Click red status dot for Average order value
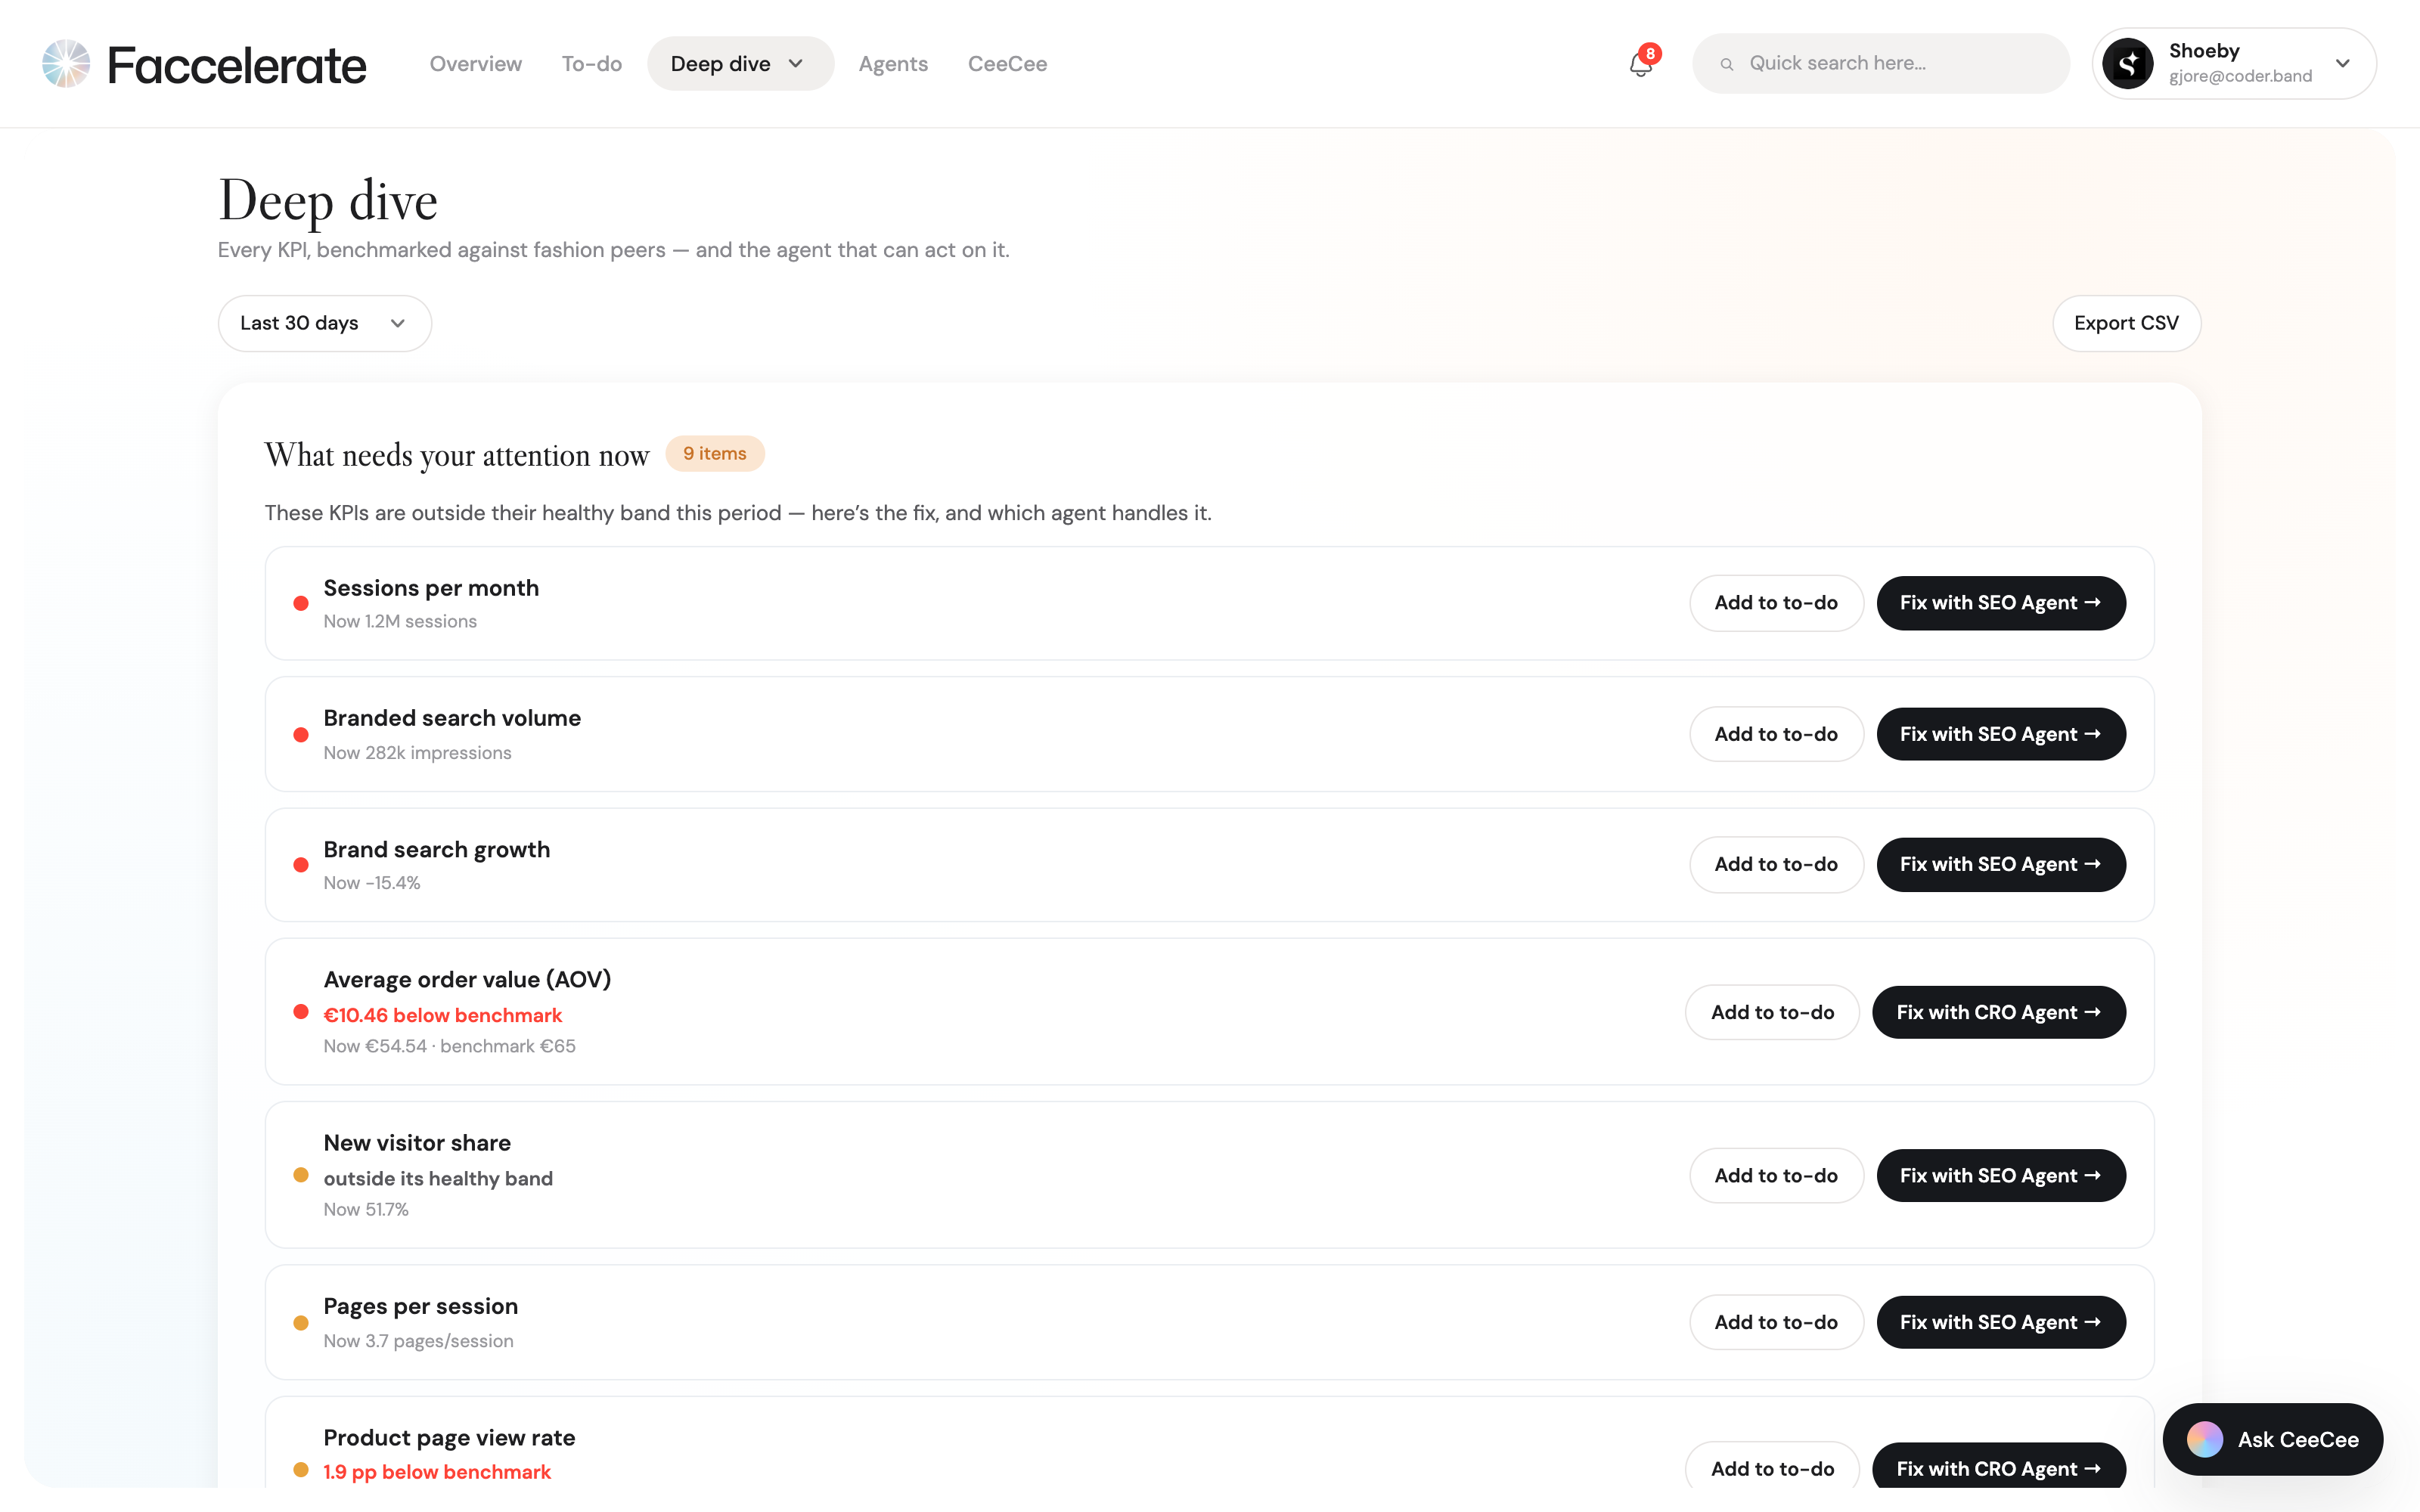The height and width of the screenshot is (1512, 2420). [x=300, y=1012]
